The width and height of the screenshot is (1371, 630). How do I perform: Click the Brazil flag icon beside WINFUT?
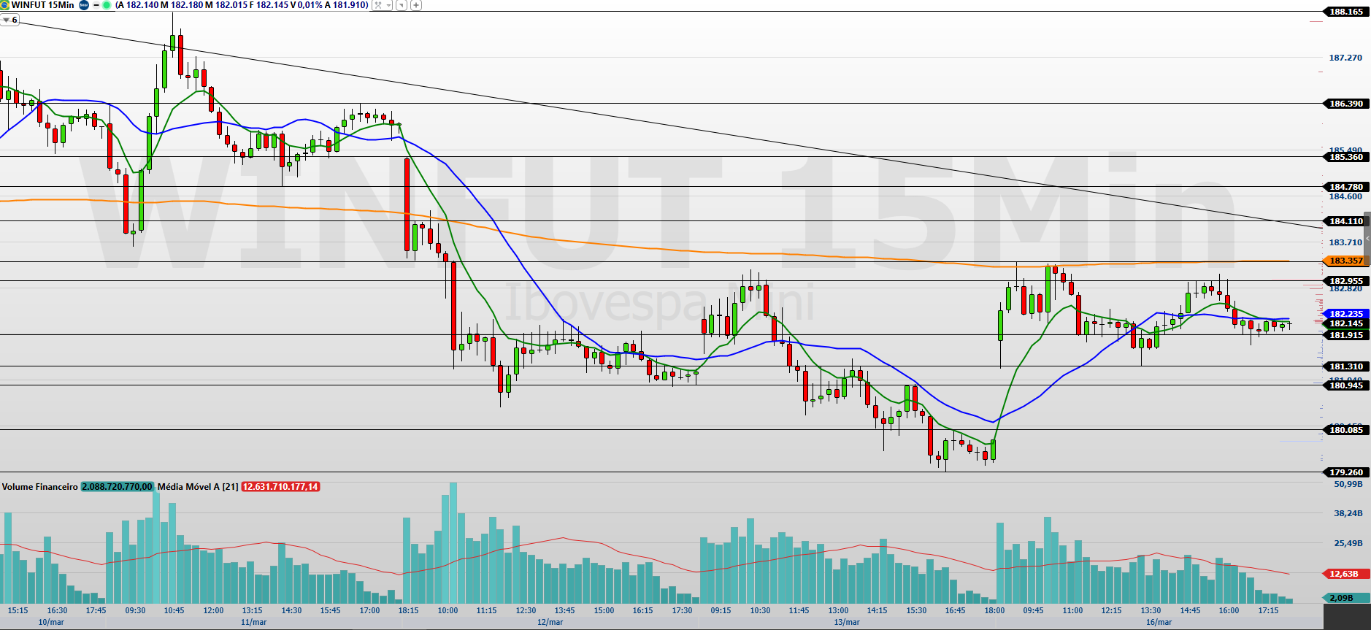(x=5, y=5)
